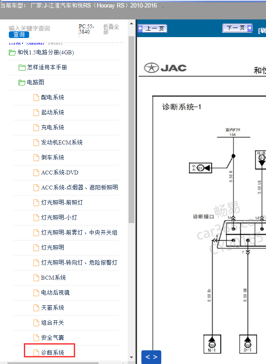Screen dimensions: 266x364
Task: Collapse the 和悦1.5电路分册(4GB) folder
Action: click(x=46, y=53)
